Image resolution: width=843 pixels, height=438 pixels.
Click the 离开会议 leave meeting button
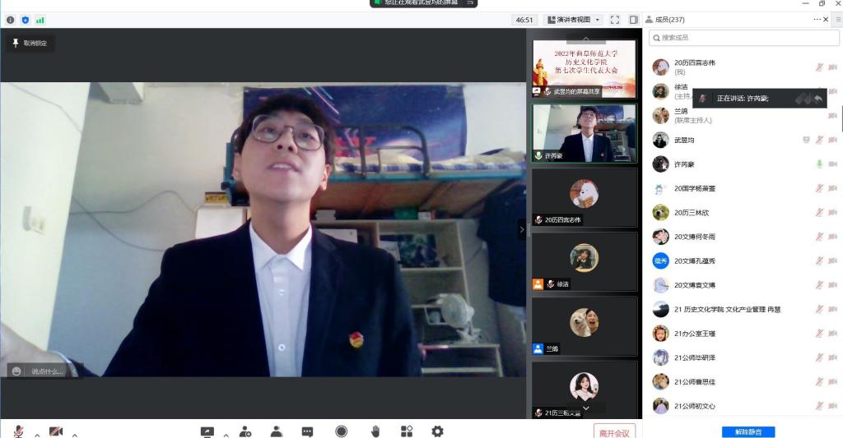click(x=614, y=432)
